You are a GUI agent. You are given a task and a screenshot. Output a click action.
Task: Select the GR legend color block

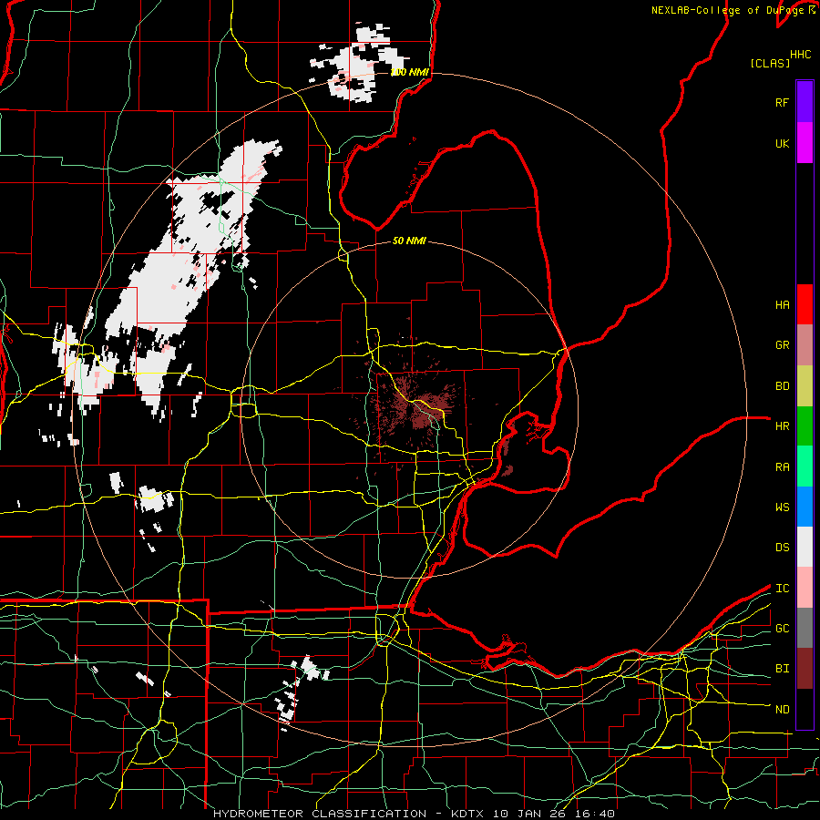pos(805,345)
